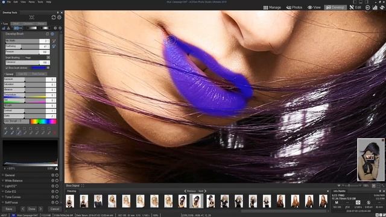This screenshot has height=217, width=386.
Task: Open the File menu
Action: [x=9, y=2]
